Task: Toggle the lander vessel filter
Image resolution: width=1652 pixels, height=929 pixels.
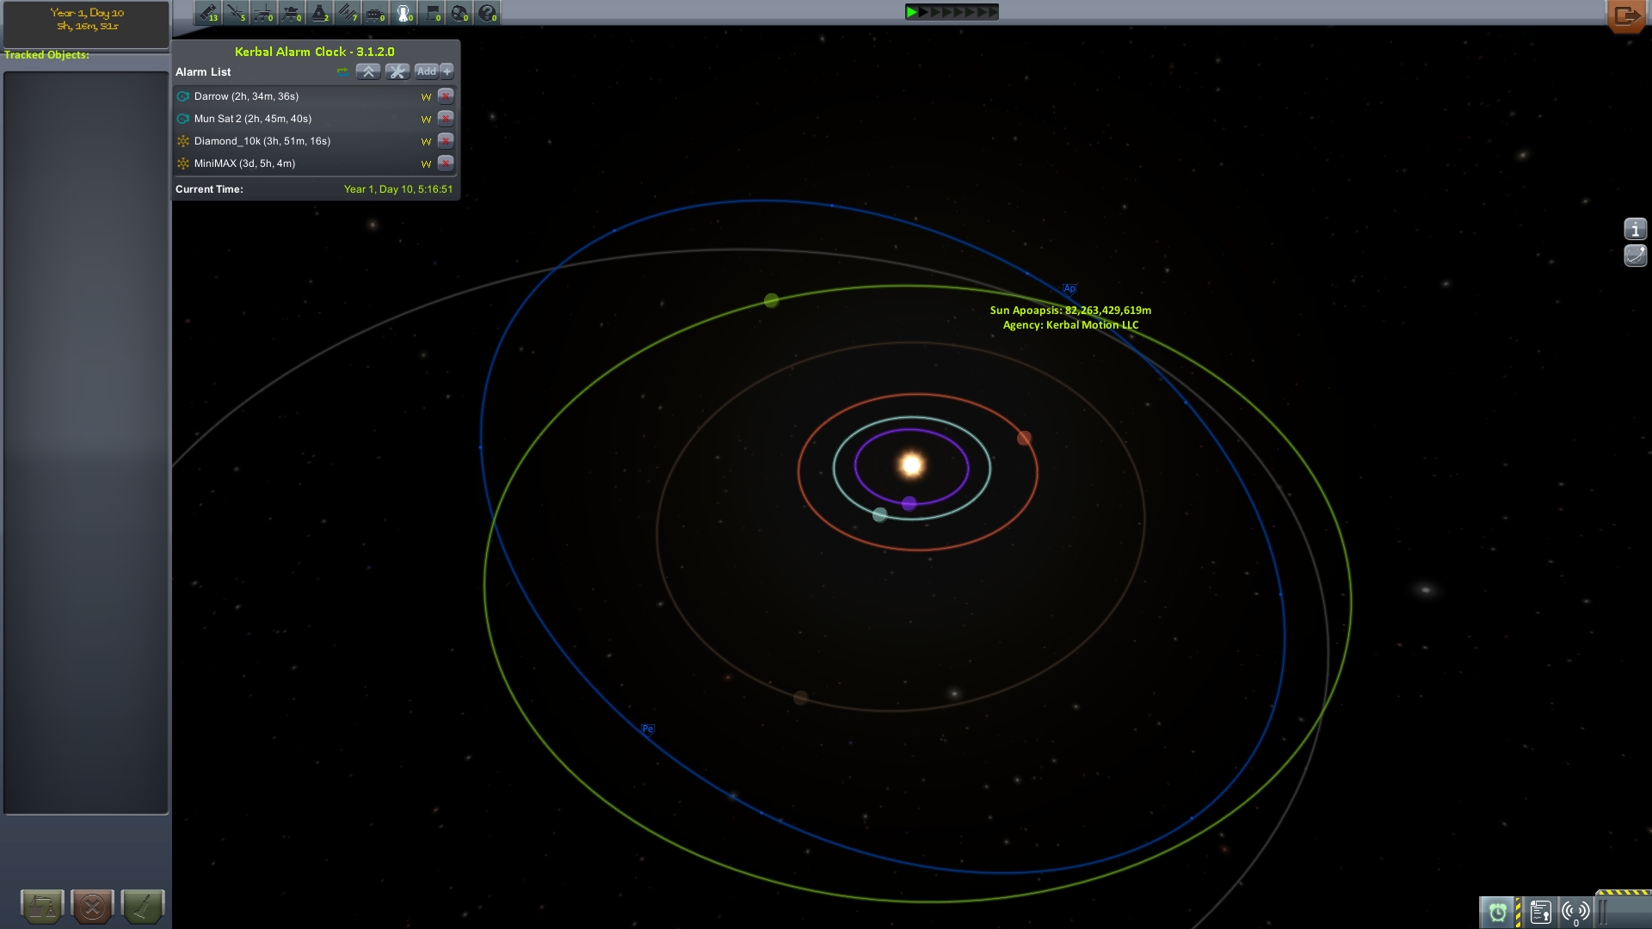Action: (292, 13)
